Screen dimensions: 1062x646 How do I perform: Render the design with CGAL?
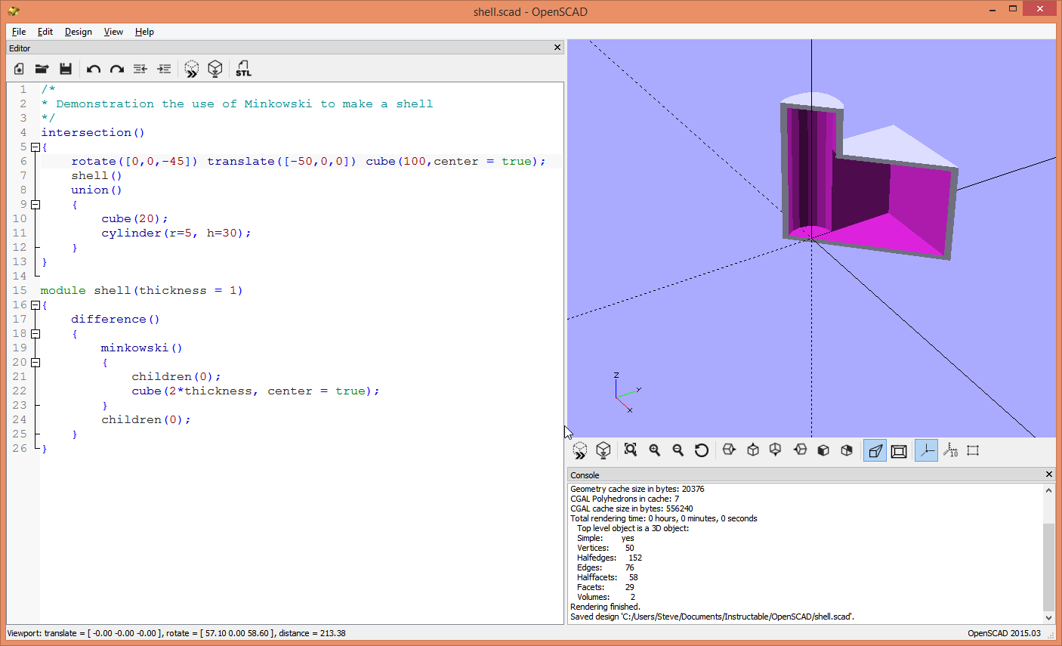click(215, 69)
